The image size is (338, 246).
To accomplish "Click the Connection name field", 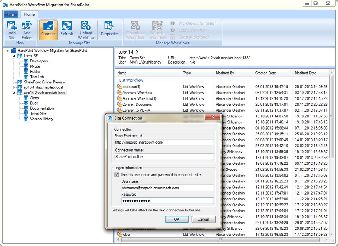I will [x=164, y=157].
